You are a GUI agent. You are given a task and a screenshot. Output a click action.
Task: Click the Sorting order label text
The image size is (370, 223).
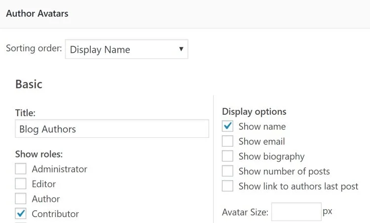tap(34, 49)
